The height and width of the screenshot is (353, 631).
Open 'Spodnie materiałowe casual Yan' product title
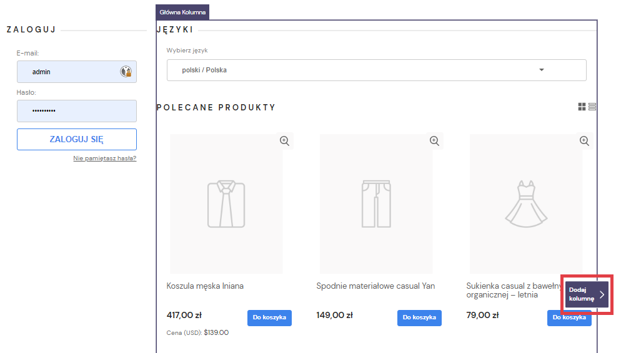[x=375, y=286]
